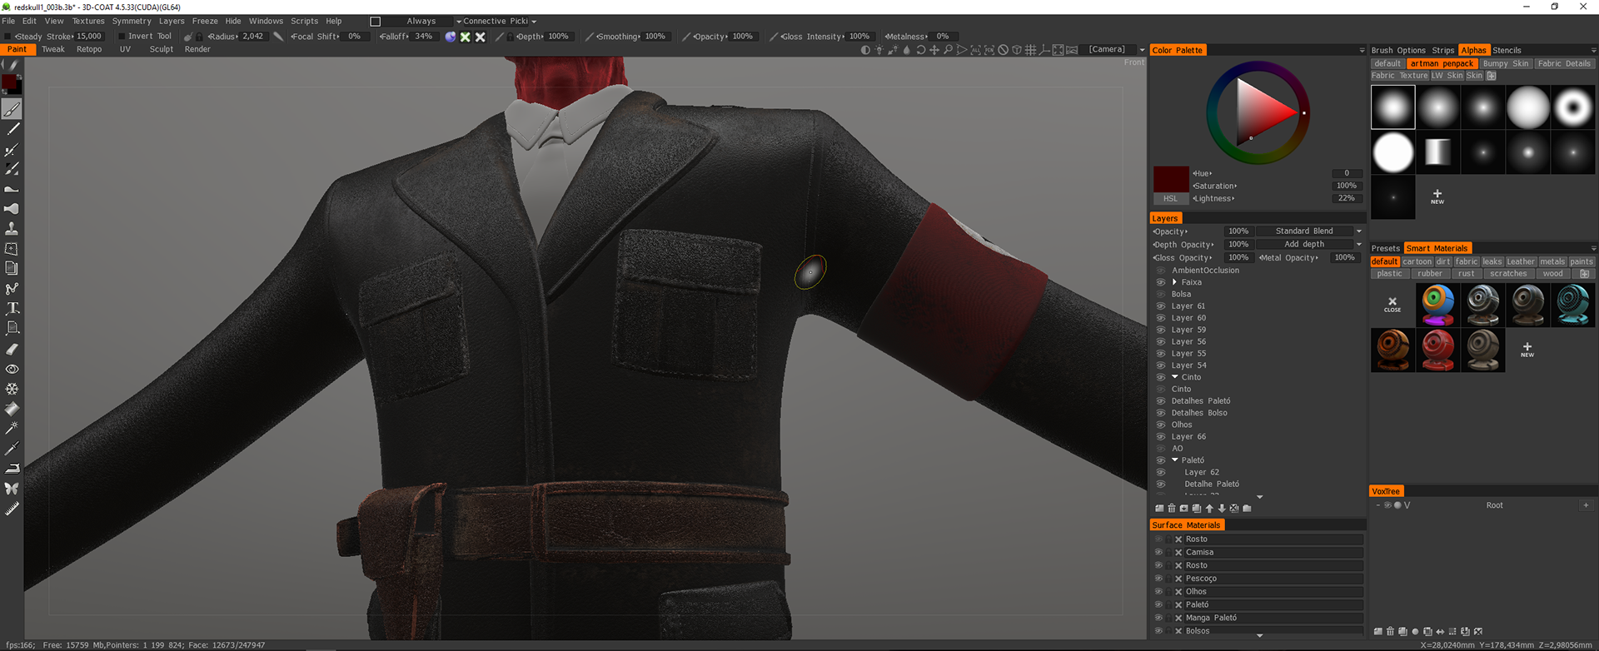Toggle the Invert Tool checkbox
The height and width of the screenshot is (651, 1599).
pos(122,37)
